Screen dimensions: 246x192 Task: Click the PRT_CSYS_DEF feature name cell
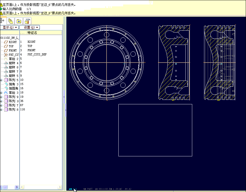pos(37,54)
